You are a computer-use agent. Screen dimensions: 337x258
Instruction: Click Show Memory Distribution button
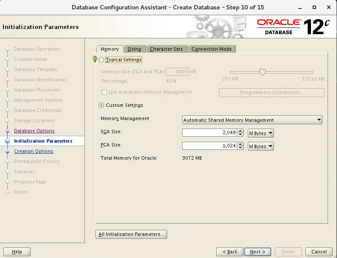pyautogui.click(x=272, y=93)
